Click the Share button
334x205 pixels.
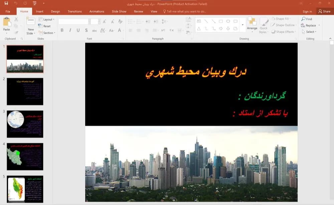click(324, 11)
